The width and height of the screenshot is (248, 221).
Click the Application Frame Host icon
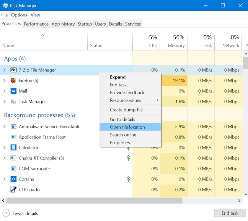(13, 137)
